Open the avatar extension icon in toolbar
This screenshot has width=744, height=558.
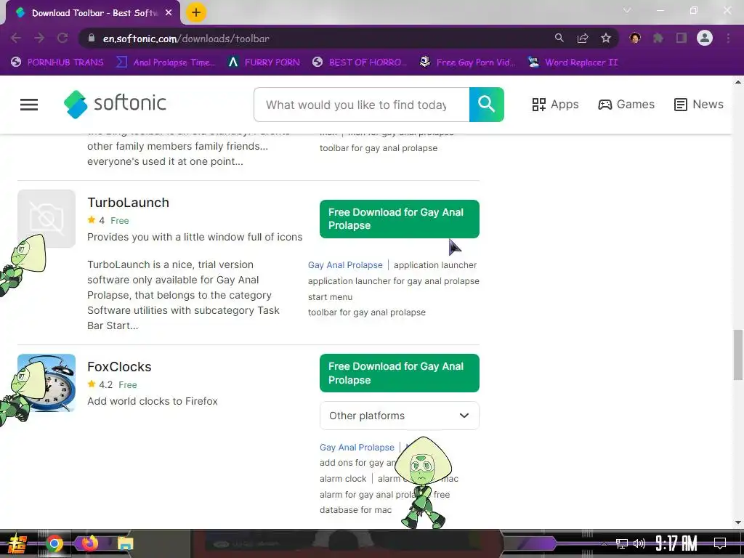click(x=635, y=38)
